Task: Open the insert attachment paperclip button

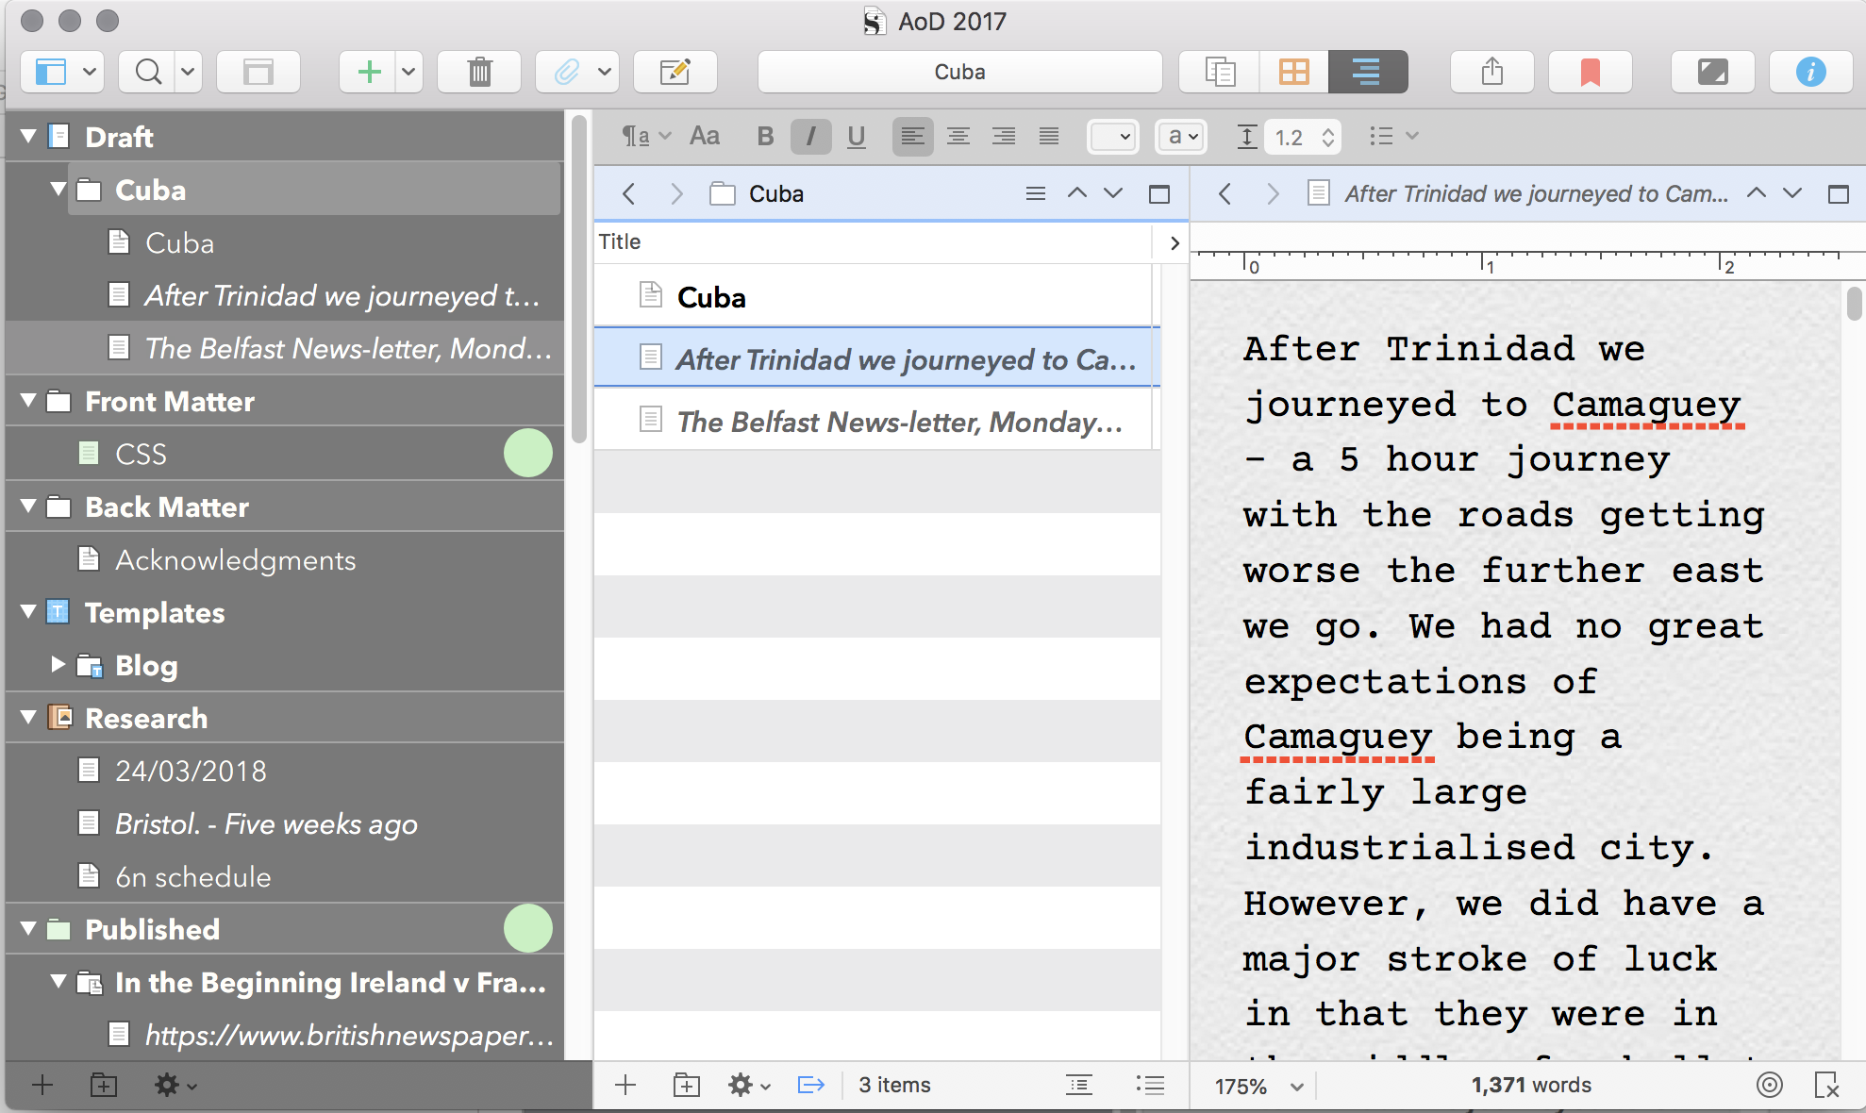Action: [565, 72]
